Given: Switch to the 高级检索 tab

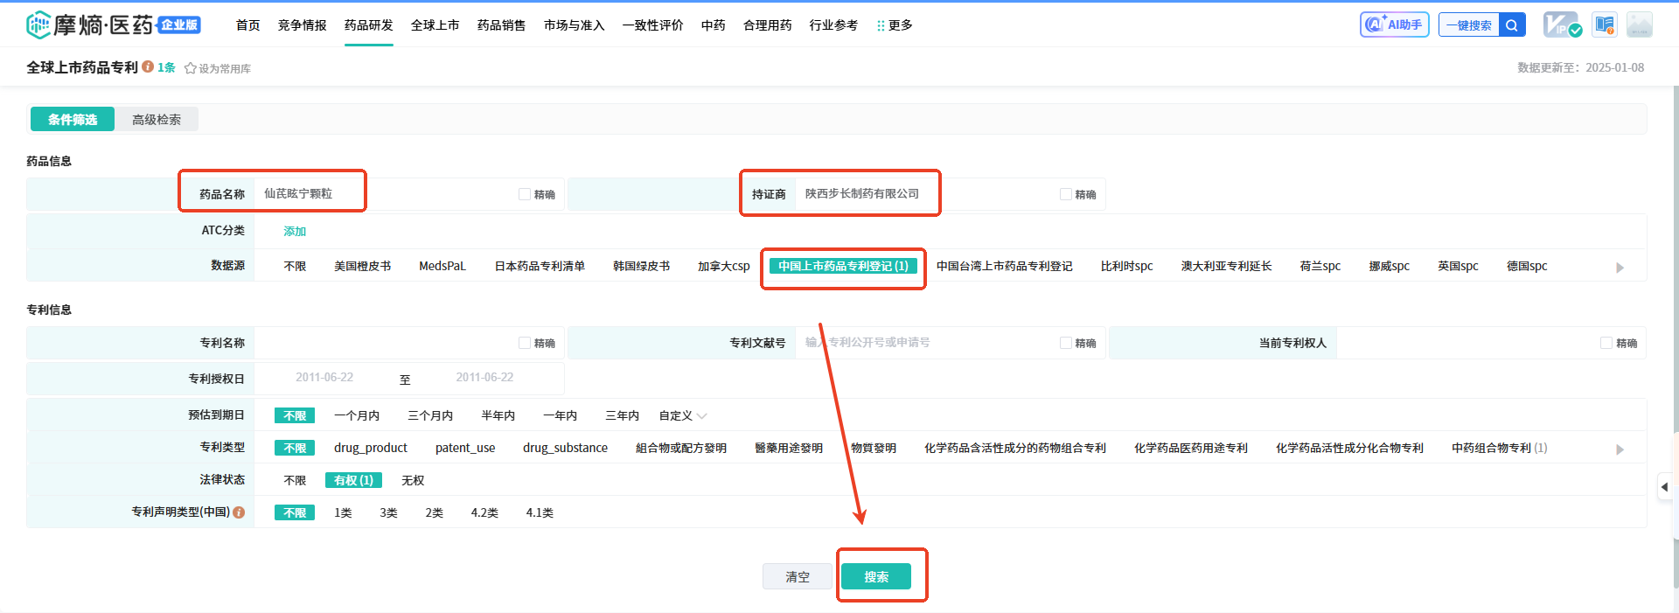Looking at the screenshot, I should (x=157, y=119).
